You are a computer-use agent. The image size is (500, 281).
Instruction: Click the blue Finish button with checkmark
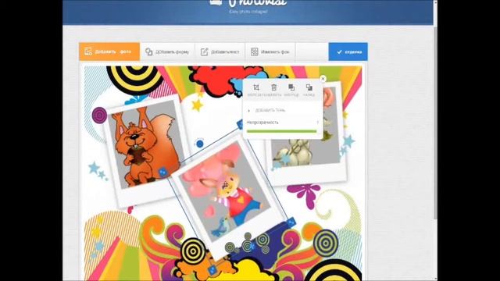[348, 52]
